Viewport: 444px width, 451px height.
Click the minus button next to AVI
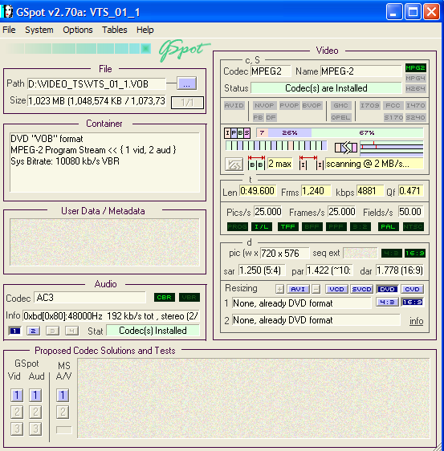(316, 289)
